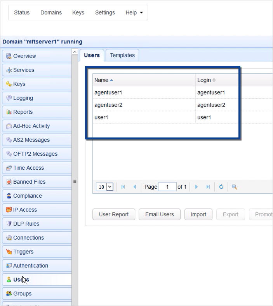Open the Domains menu item
This screenshot has height=306, width=273.
[x=51, y=12]
